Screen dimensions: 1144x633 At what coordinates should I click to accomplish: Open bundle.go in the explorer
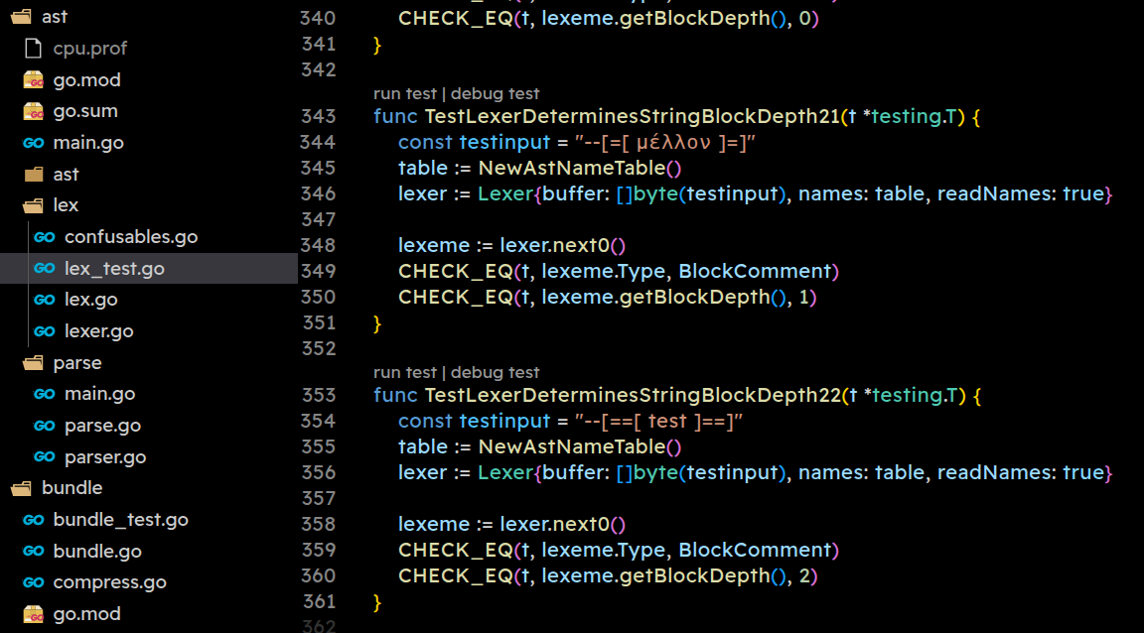(97, 552)
